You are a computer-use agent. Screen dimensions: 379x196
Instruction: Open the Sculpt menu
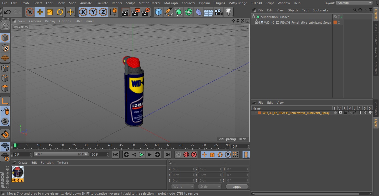(130, 3)
